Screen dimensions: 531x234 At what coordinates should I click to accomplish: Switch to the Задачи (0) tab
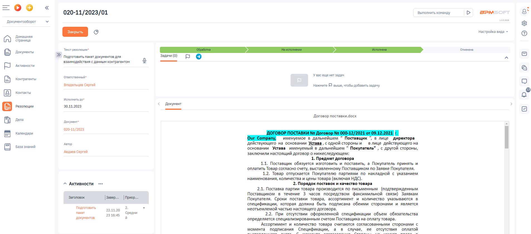click(x=169, y=56)
